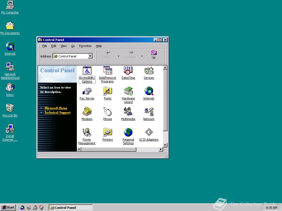Follow the Technical Support link
282x211 pixels.
pos(58,112)
